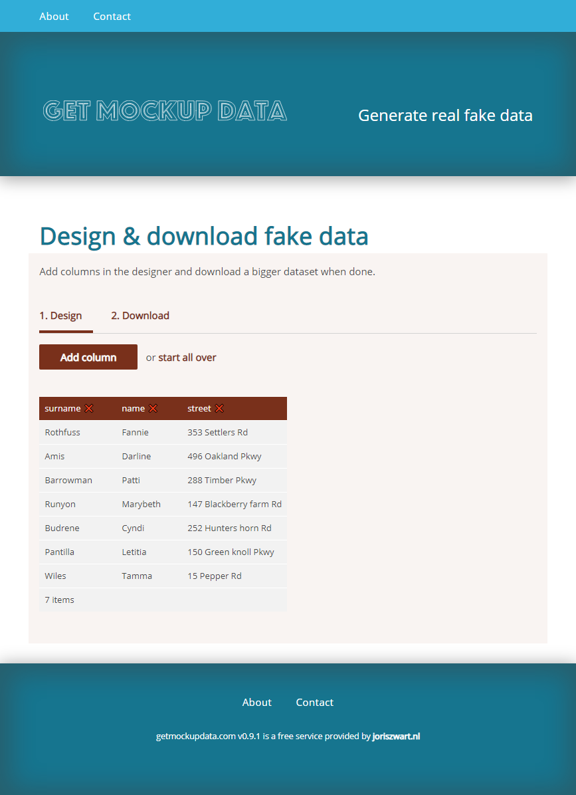Click the Add columns in the designer description
This screenshot has height=795, width=576.
(207, 272)
